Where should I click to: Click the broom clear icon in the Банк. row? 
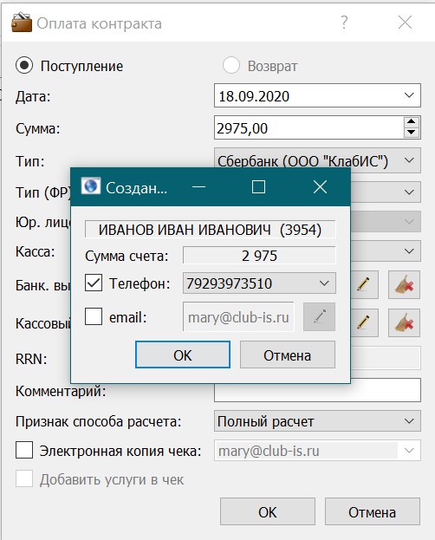(405, 284)
